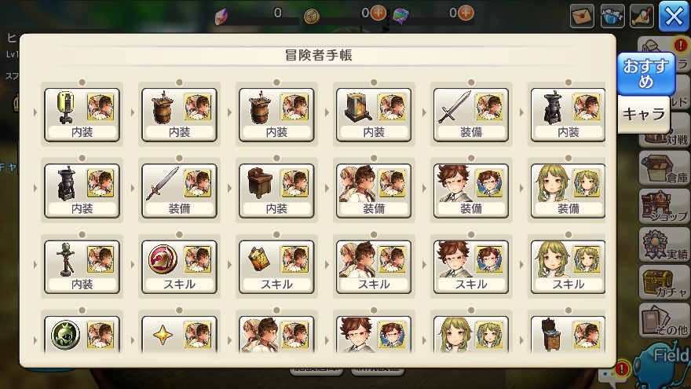Open the blue gift box icon
691x389 pixels.
612,17
